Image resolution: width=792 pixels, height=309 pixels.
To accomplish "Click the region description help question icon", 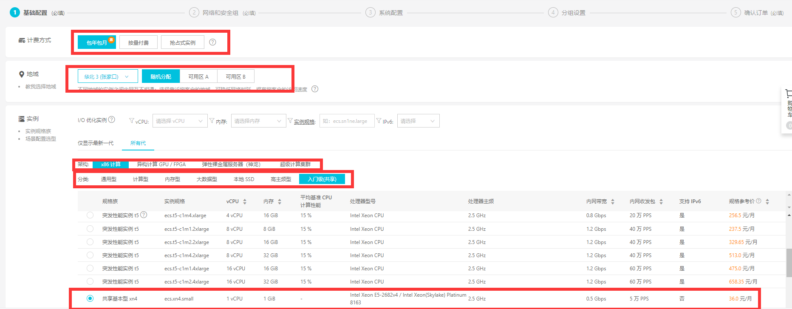I will (315, 89).
